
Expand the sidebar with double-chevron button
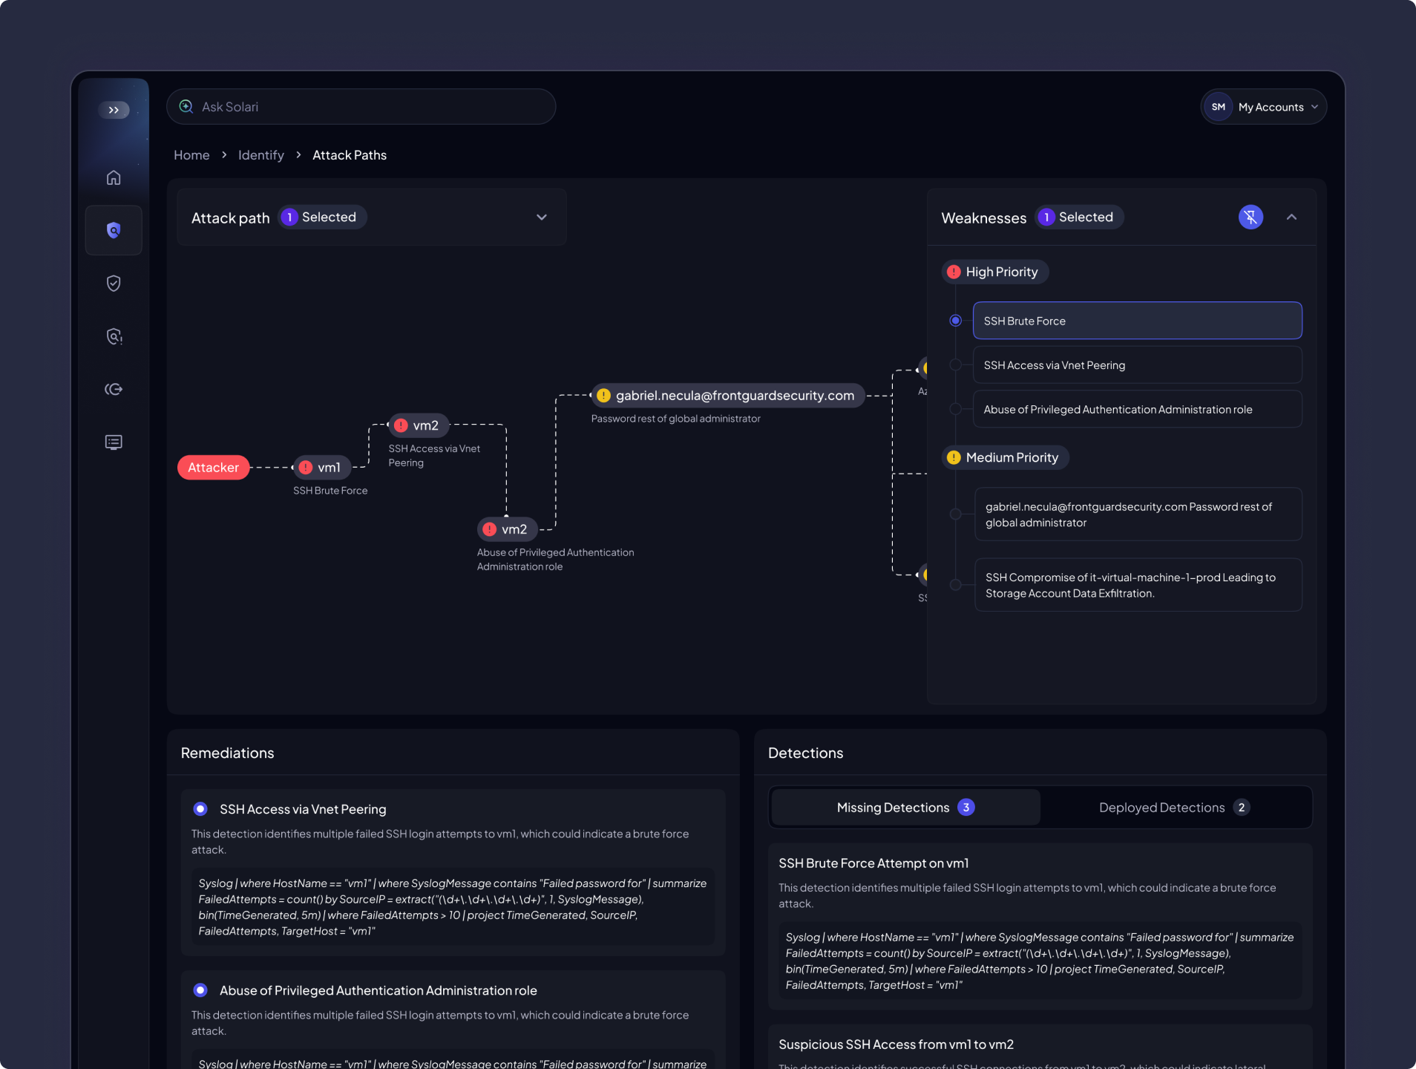[114, 110]
